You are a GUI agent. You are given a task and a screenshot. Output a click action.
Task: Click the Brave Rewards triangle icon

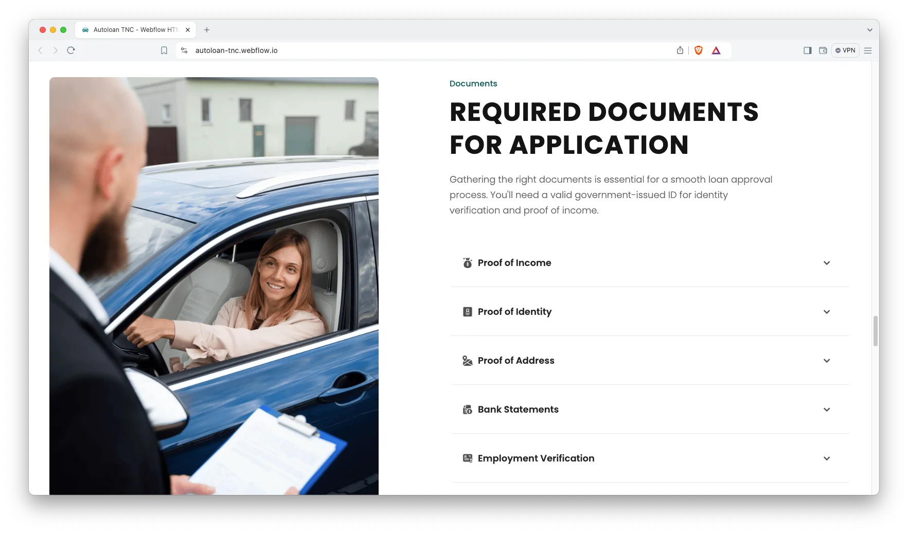pyautogui.click(x=716, y=50)
